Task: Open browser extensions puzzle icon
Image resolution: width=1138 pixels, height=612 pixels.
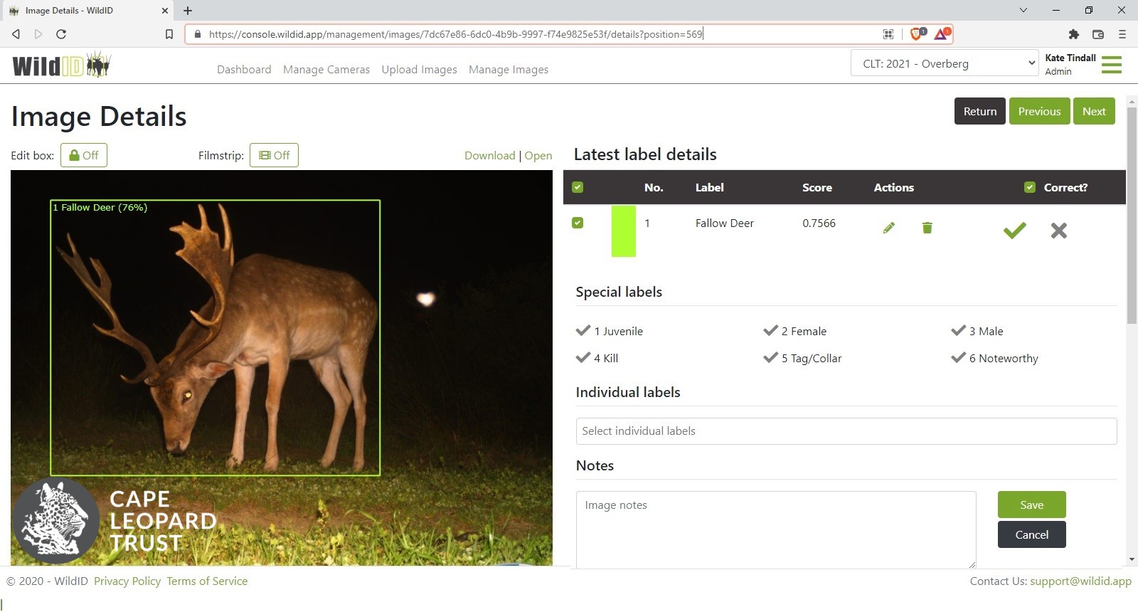Action: (x=1074, y=33)
